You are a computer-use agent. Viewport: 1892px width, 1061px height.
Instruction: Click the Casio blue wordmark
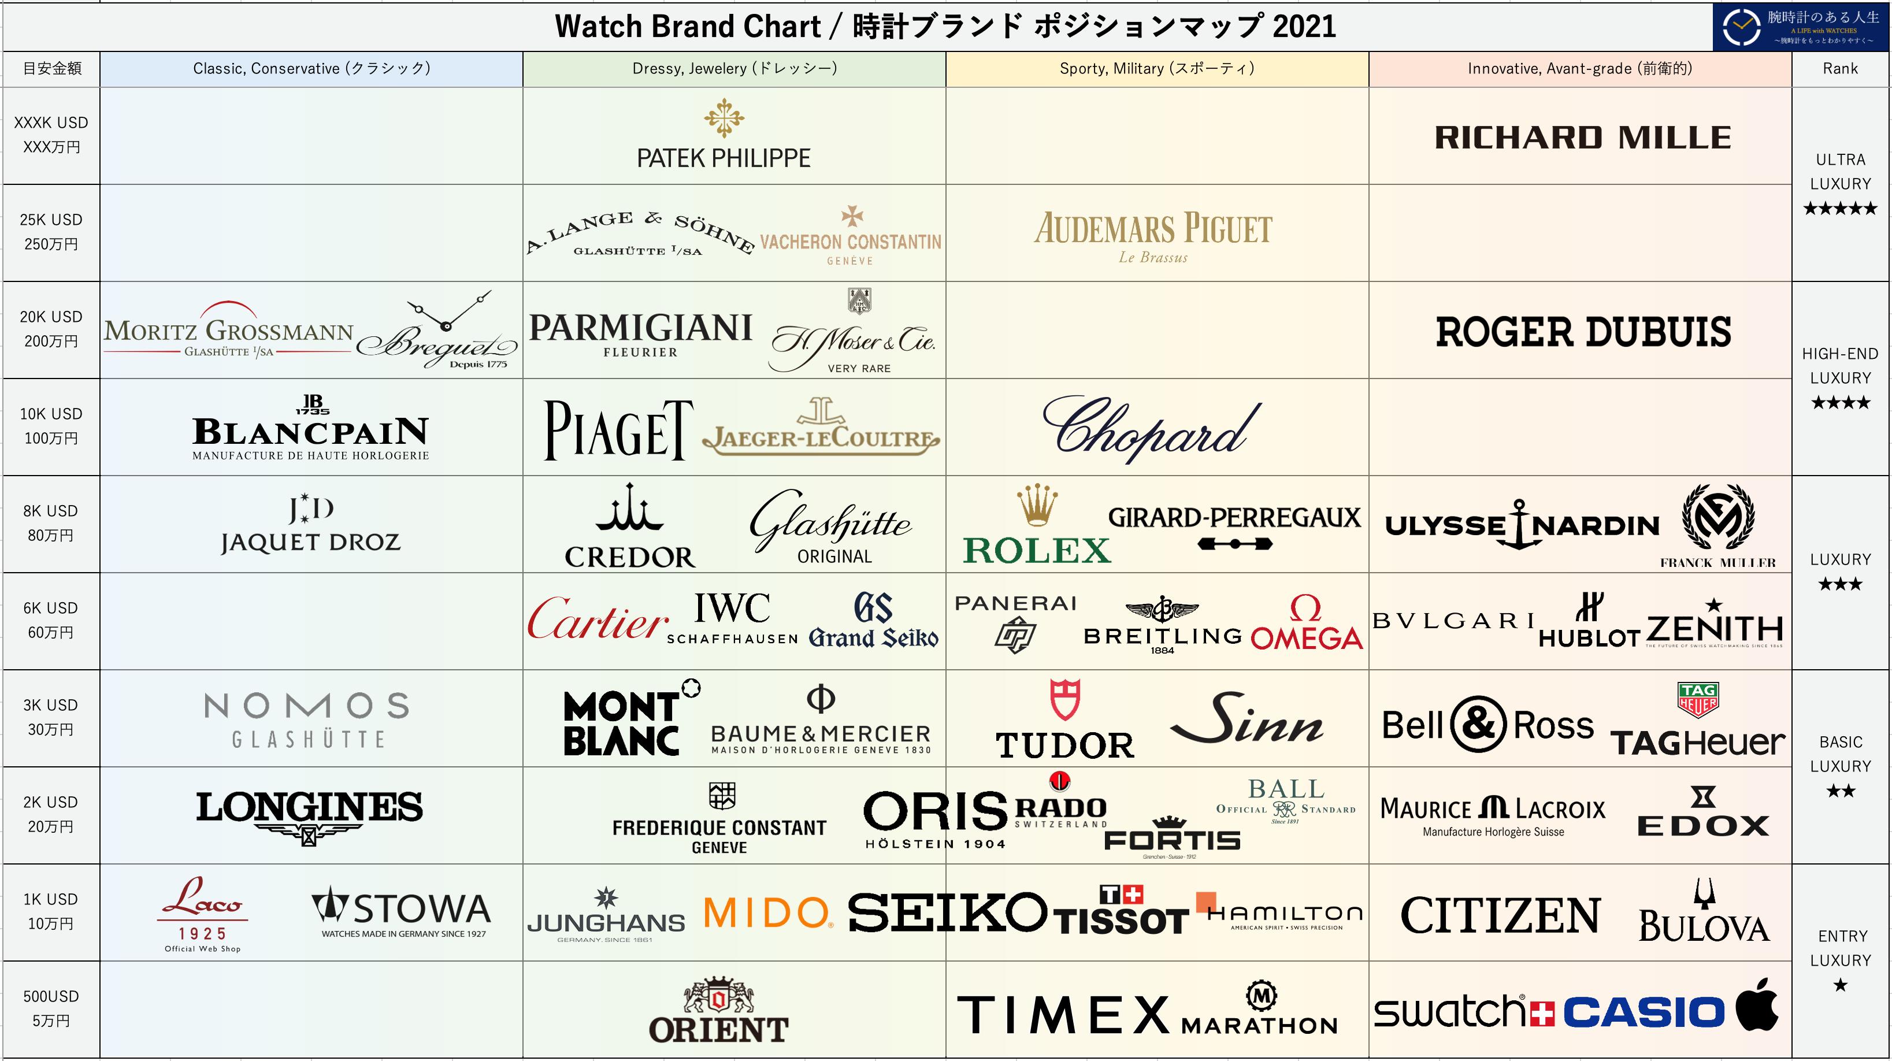click(1644, 1012)
